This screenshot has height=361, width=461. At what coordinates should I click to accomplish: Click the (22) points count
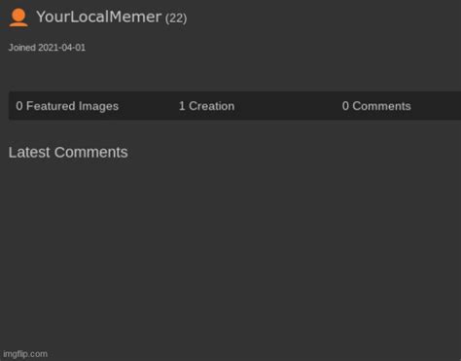(x=176, y=18)
